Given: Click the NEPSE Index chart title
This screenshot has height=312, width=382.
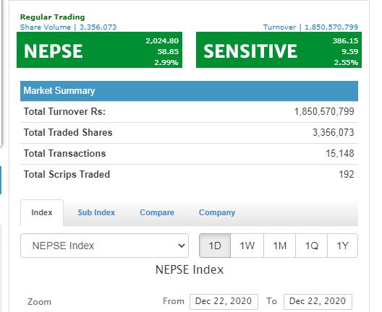Looking at the screenshot, I should (190, 269).
